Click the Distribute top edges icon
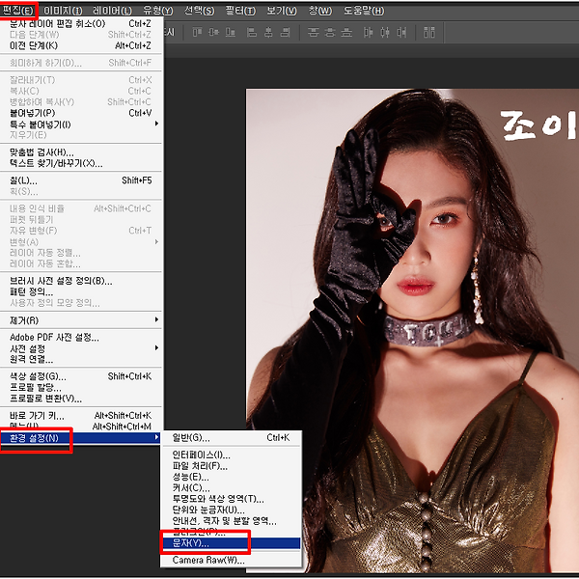Viewport: 579px width, 579px height. (314, 33)
